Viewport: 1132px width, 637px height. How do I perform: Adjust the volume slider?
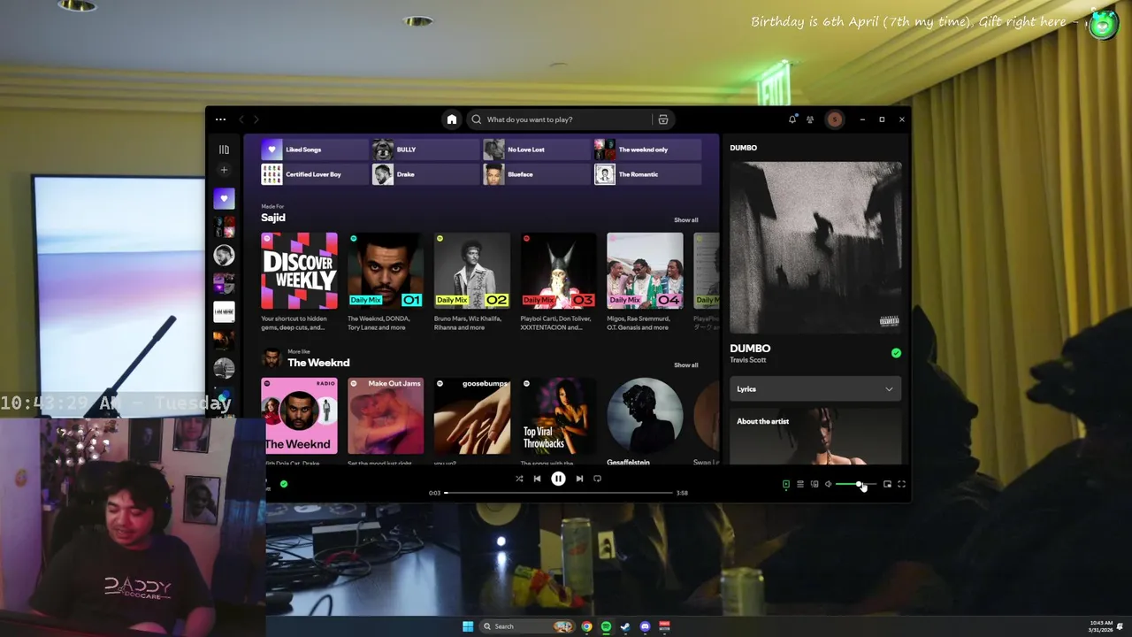coord(854,484)
